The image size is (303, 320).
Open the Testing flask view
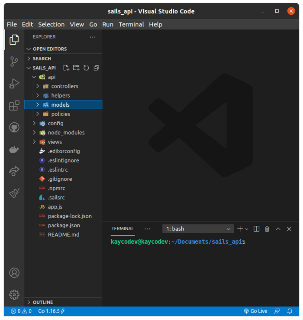point(14,193)
